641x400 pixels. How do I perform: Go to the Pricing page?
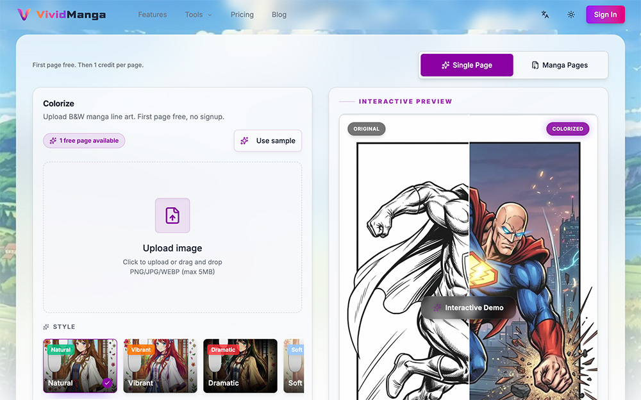pos(242,15)
